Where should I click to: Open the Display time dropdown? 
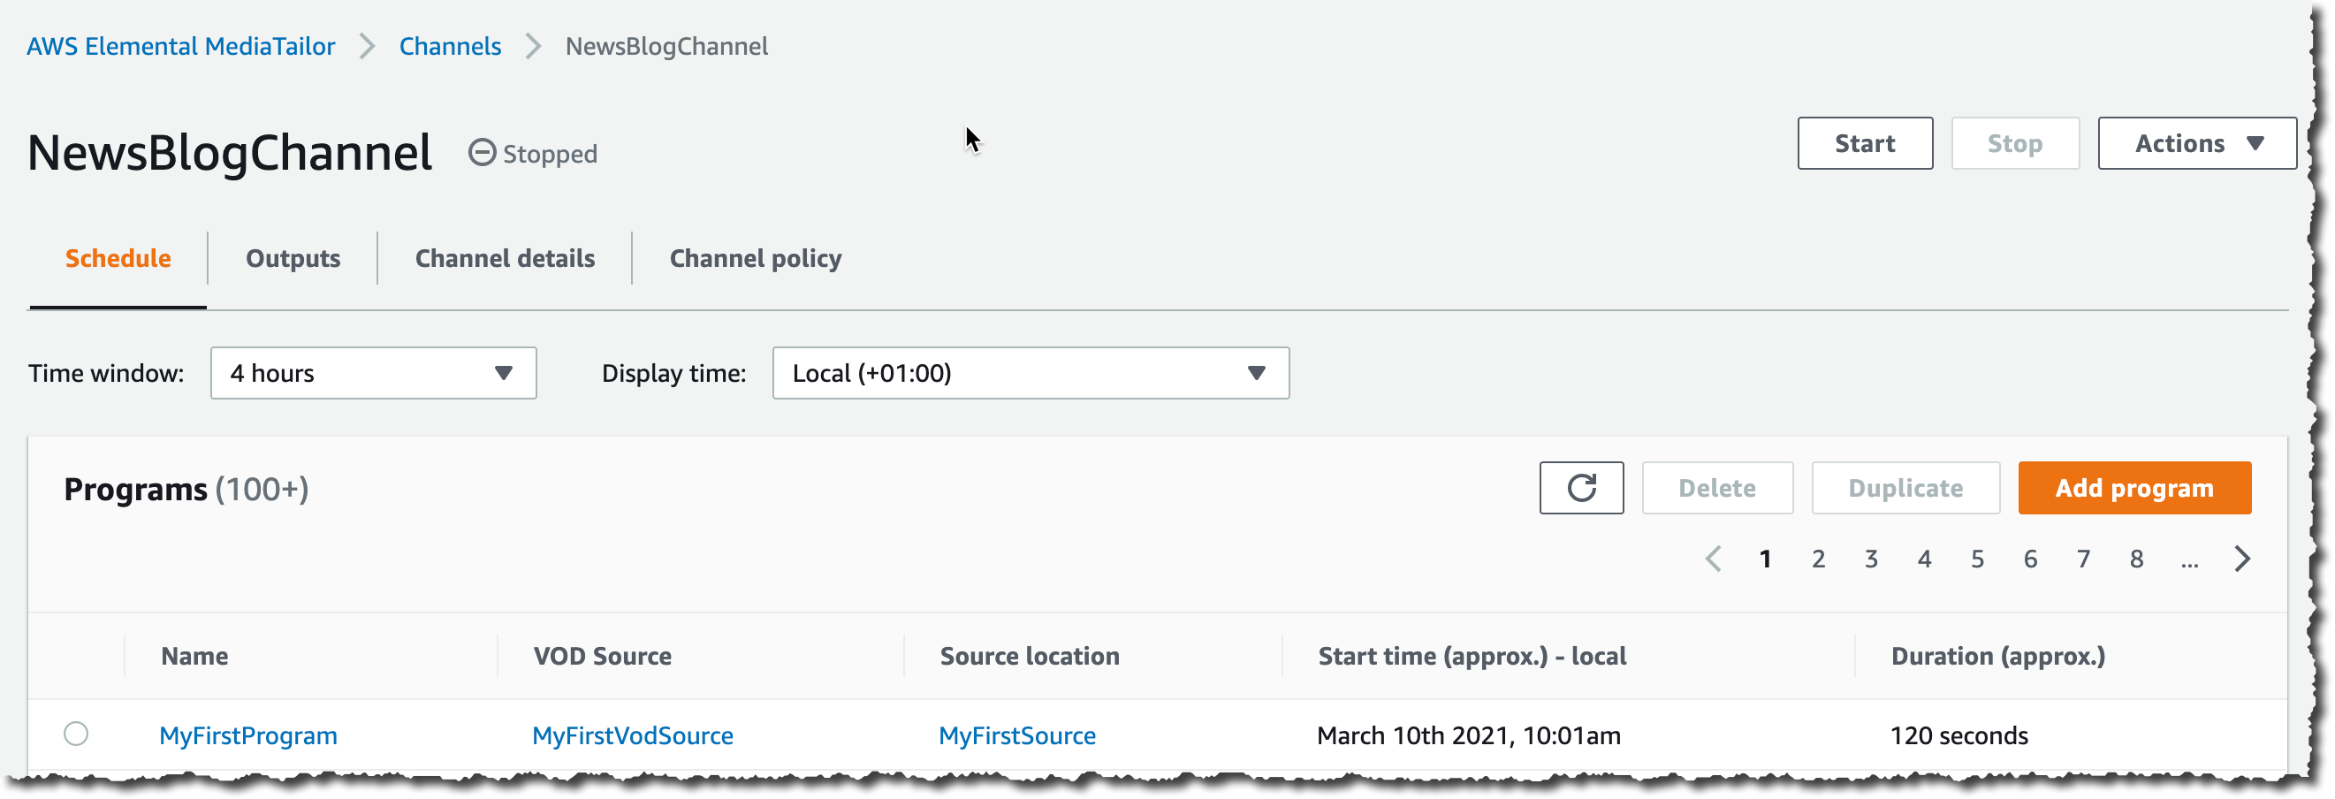(x=1031, y=373)
